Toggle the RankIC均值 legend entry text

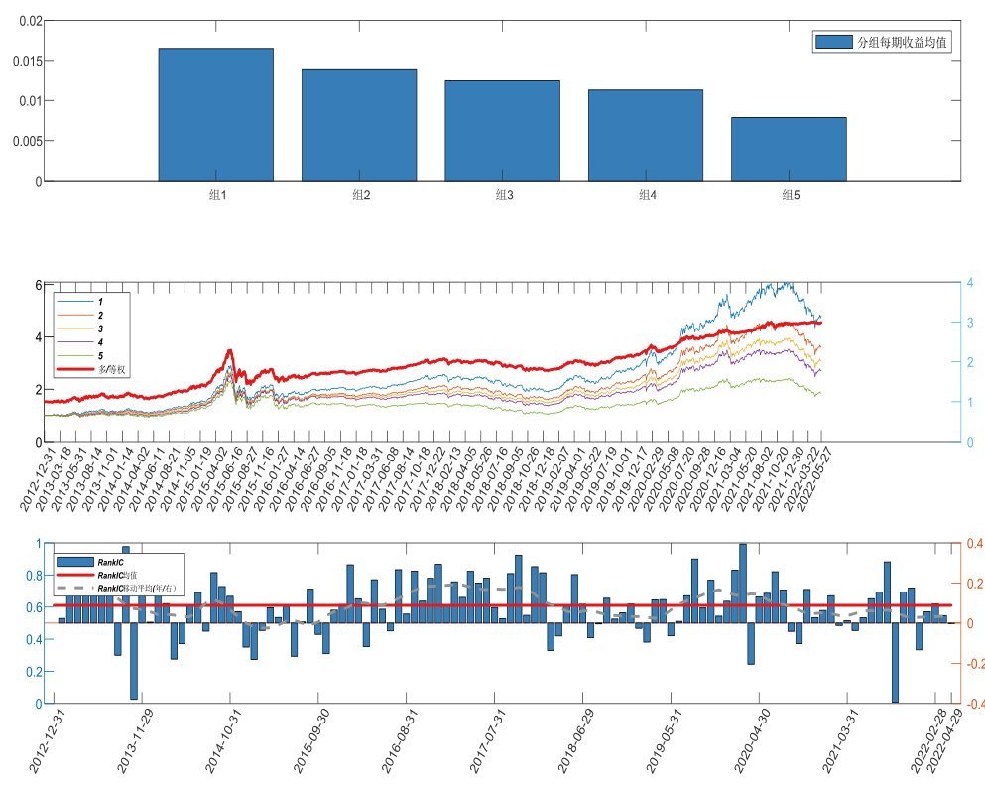point(118,575)
